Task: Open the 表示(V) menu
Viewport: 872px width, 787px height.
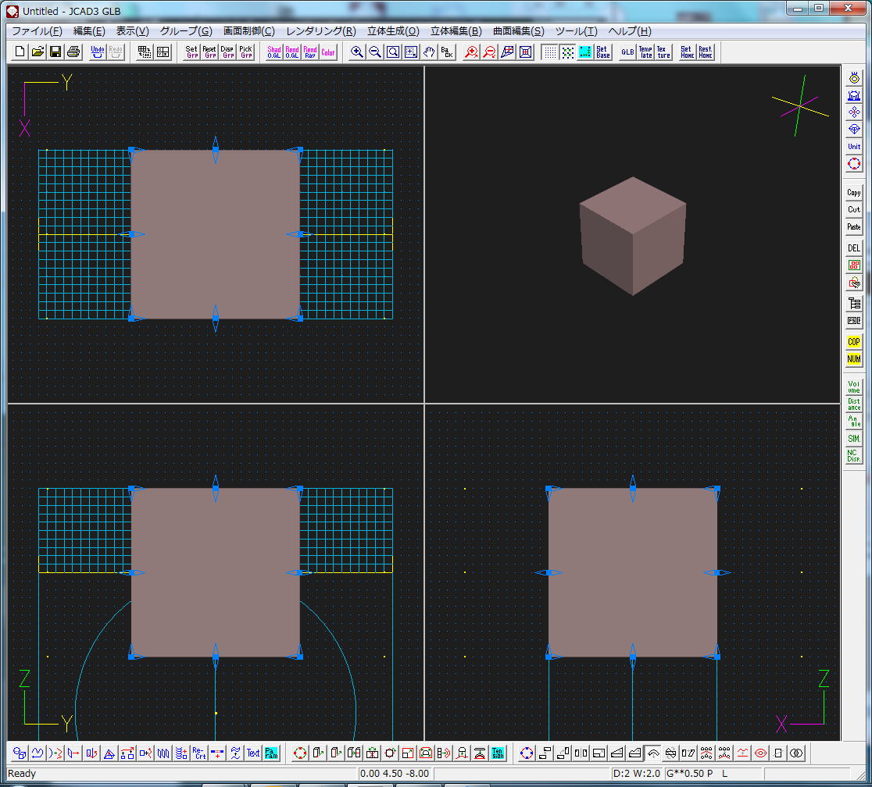Action: click(x=132, y=31)
